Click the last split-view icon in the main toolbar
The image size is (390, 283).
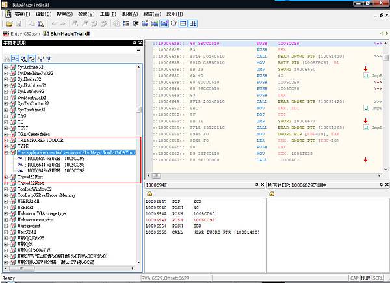pyautogui.click(x=194, y=23)
